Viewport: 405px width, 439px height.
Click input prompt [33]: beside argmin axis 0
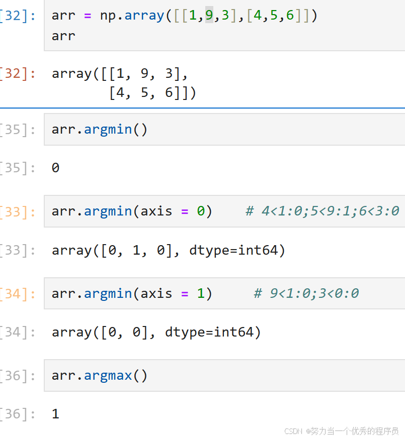[18, 211]
